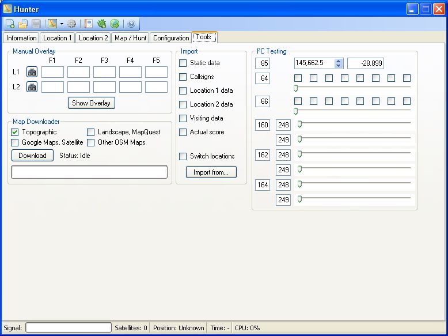Click the new document toolbar icon

click(10, 24)
